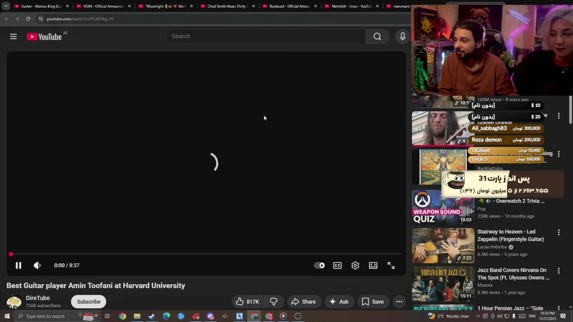
Task: Enter full screen mode in the player
Action: tap(391, 265)
